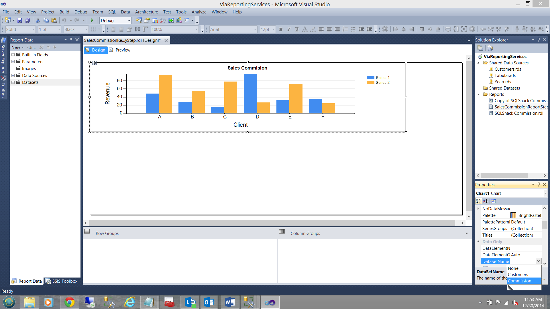550x309 pixels.
Task: Open Properties Window via wrench toolbar icon
Action: (x=163, y=20)
